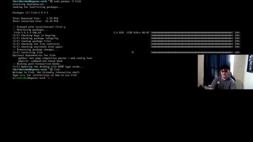Click 'Optional dependencies for fish' line

pos(34,55)
